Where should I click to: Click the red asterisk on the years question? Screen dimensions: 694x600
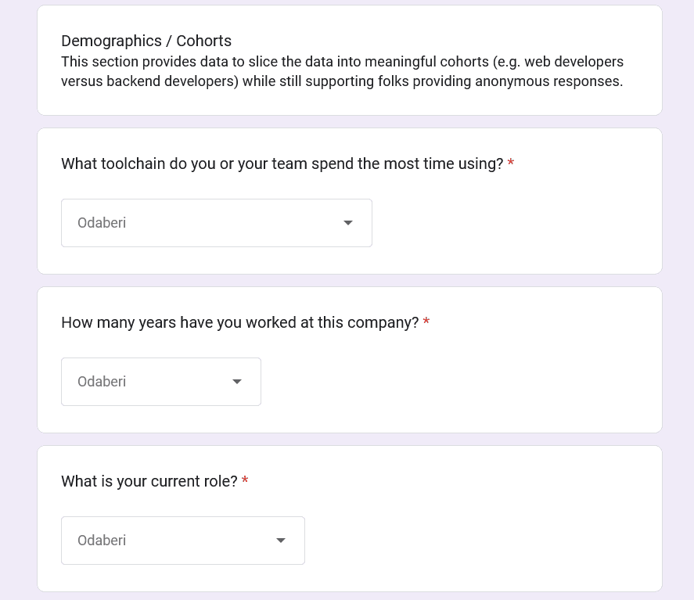pyautogui.click(x=426, y=322)
